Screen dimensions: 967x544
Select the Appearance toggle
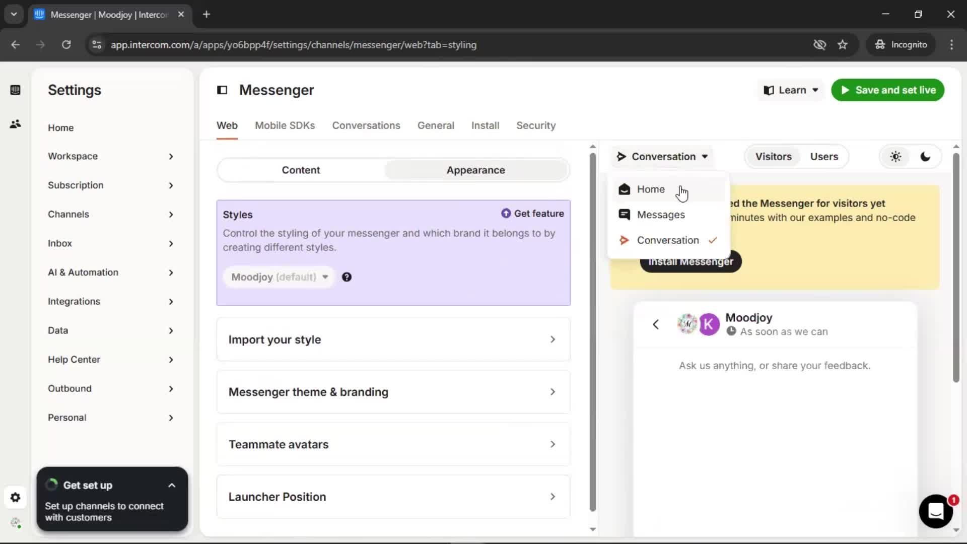(x=475, y=170)
